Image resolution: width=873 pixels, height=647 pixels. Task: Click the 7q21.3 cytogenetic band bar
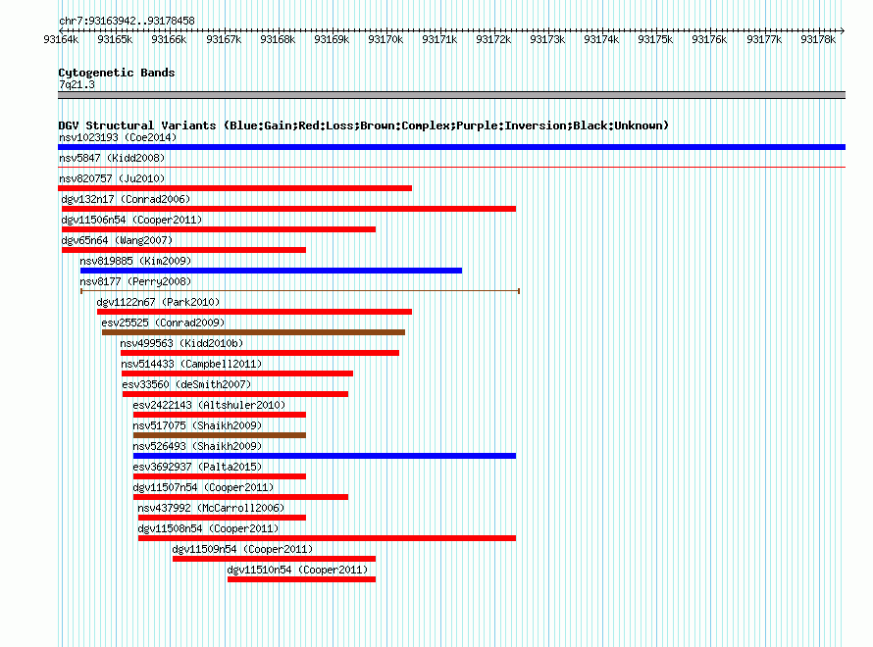(451, 95)
